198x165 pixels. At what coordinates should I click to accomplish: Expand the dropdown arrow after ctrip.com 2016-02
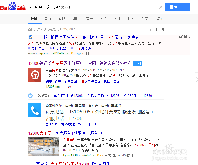pyautogui.click(x=67, y=54)
